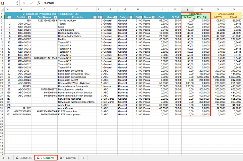Screen dimensions: 243x161
Task: Click the 'Tornillo multiuso' product cell
Action: point(77,21)
